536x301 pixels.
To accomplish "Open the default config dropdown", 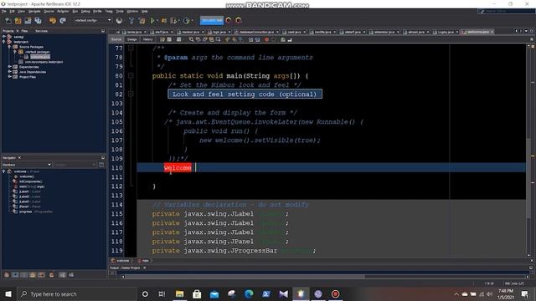I will pyautogui.click(x=93, y=20).
